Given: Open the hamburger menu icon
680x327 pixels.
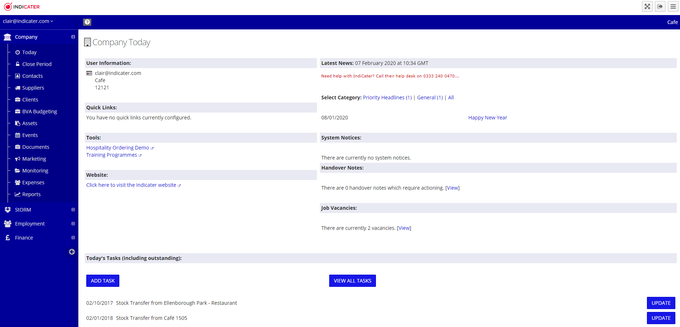Looking at the screenshot, I should tap(673, 6).
